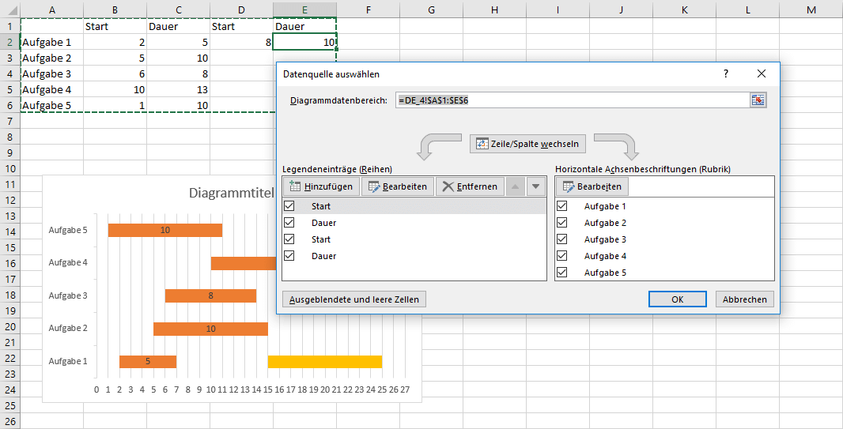Confirm dialog with OK
Image resolution: width=843 pixels, height=429 pixels.
tap(678, 299)
